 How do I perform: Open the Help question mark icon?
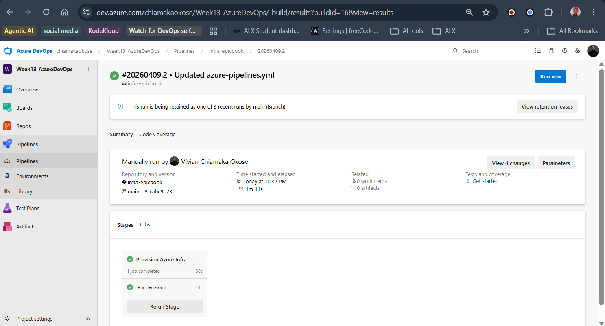[x=564, y=51]
